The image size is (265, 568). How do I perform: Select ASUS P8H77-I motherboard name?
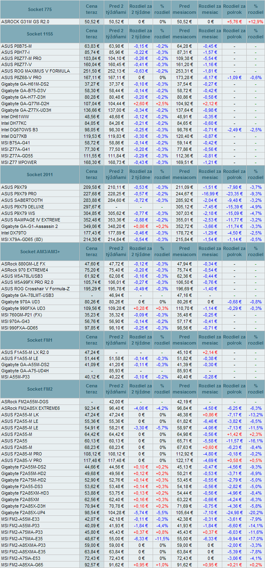point(15,53)
